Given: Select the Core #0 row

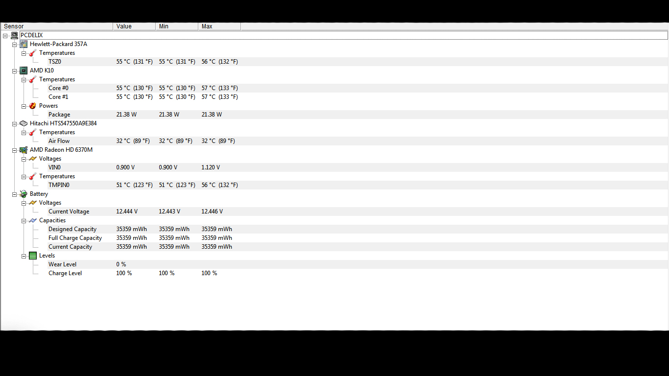Looking at the screenshot, I should click(x=334, y=88).
